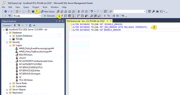
Task: Open the Query menu
Action: coord(26,7)
